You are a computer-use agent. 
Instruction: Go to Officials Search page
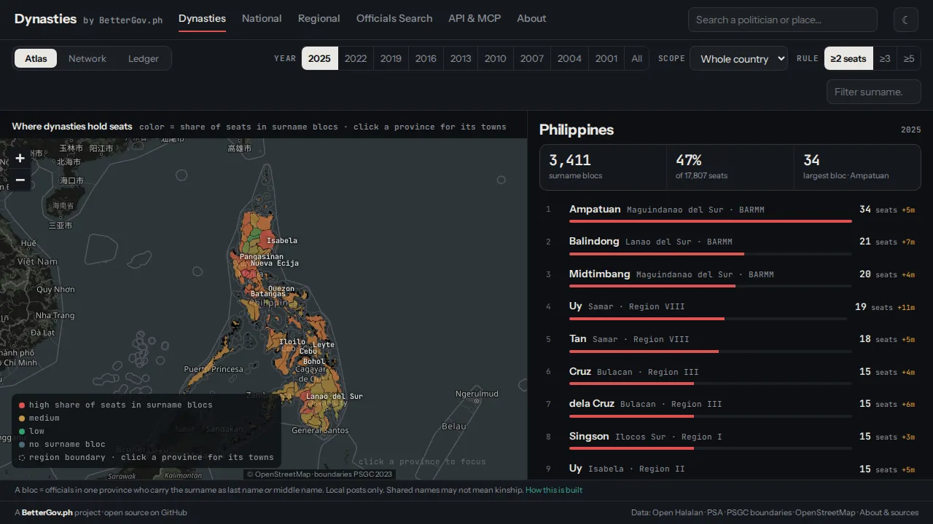(394, 19)
